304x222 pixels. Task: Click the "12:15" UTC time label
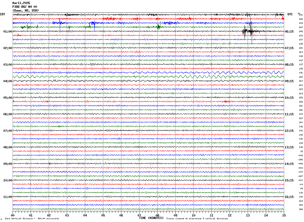[x=289, y=131]
